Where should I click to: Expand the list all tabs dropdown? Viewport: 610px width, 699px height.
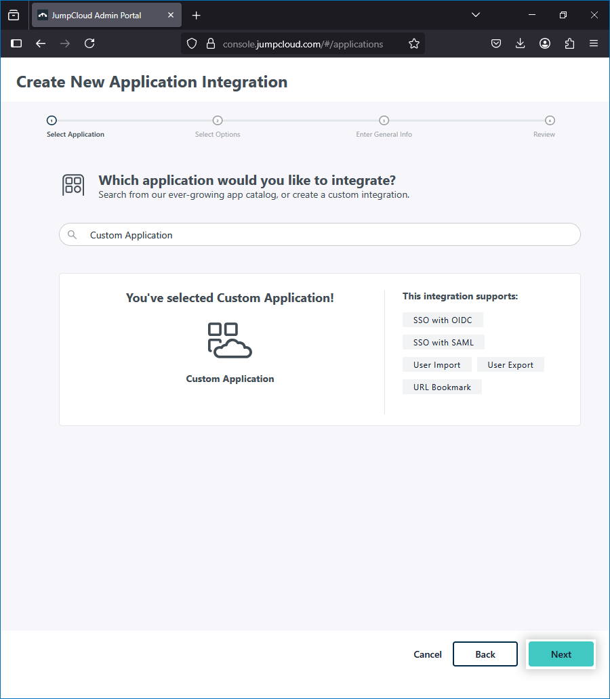[476, 15]
